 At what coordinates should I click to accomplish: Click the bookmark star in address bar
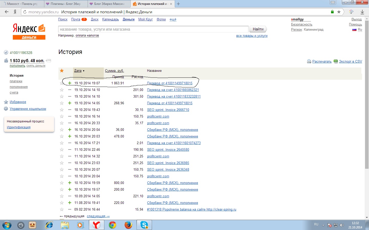click(x=339, y=12)
